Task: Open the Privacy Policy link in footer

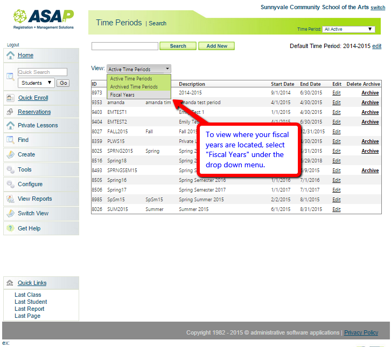Action: click(x=361, y=332)
